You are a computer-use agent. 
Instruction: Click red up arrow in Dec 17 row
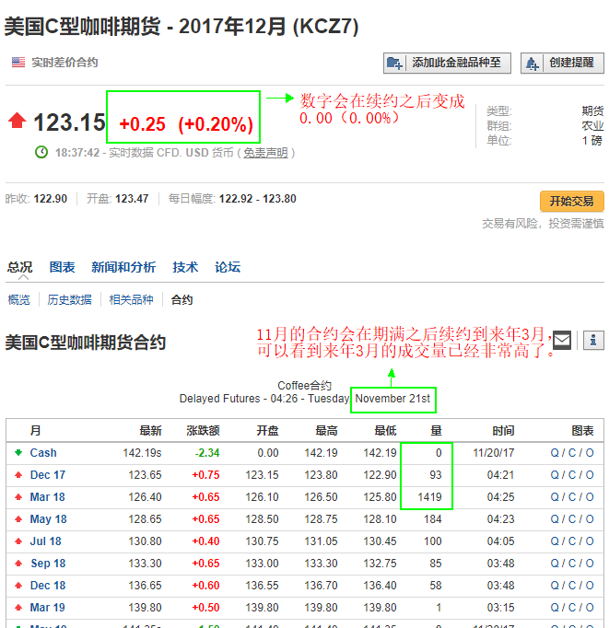[18, 475]
